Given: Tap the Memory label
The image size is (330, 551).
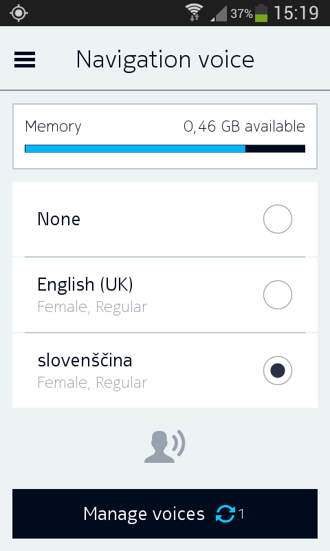Looking at the screenshot, I should click(53, 127).
